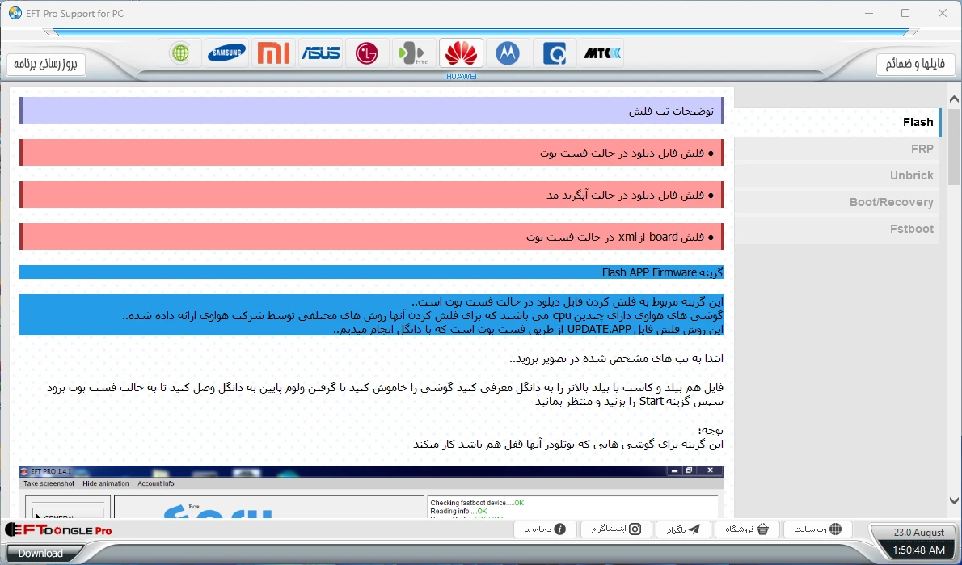Click the web site button with globe

click(x=818, y=529)
